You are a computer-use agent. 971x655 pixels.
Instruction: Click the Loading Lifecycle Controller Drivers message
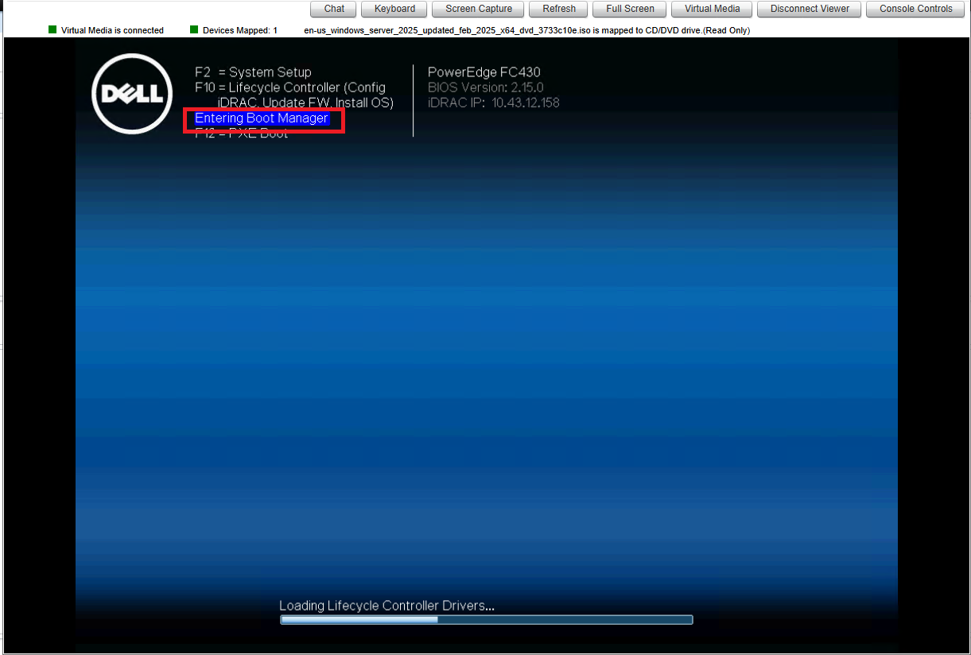tap(386, 606)
